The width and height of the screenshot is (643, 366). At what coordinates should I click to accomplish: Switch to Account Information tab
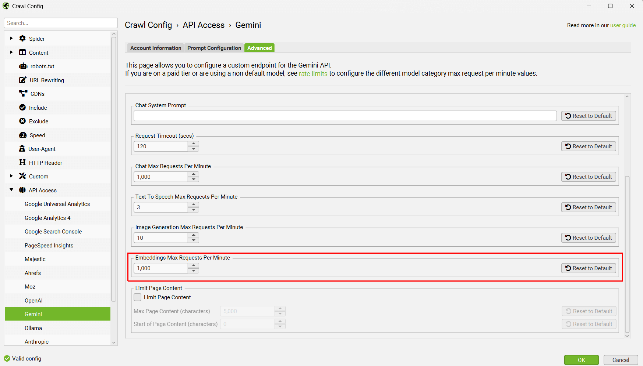[x=156, y=48]
